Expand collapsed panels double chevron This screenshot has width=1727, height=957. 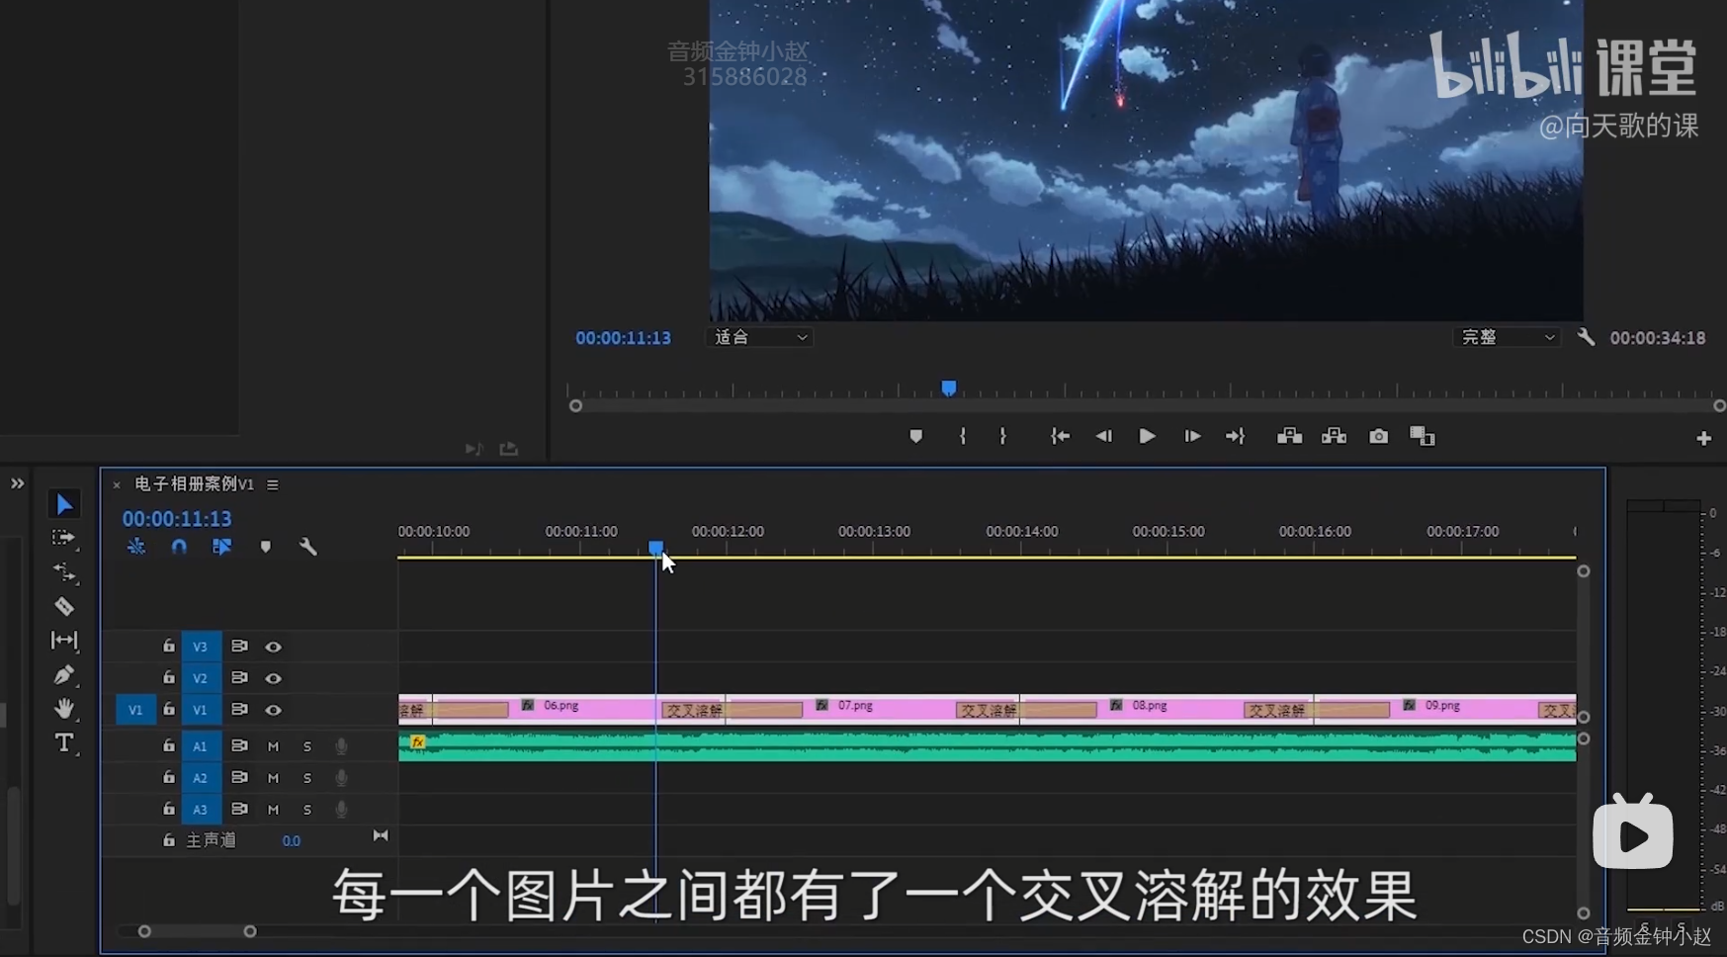17,483
